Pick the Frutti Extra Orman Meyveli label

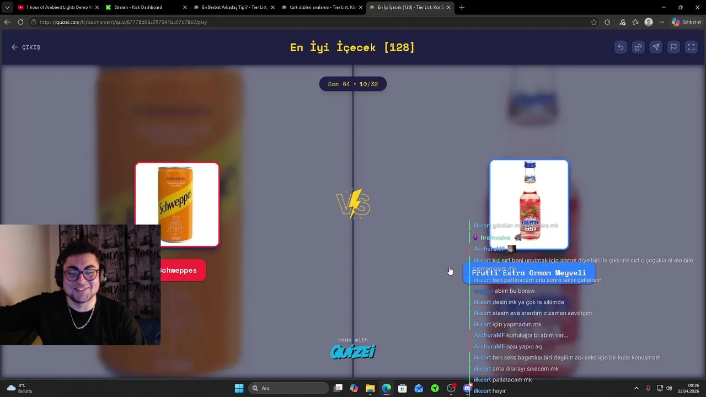click(529, 273)
